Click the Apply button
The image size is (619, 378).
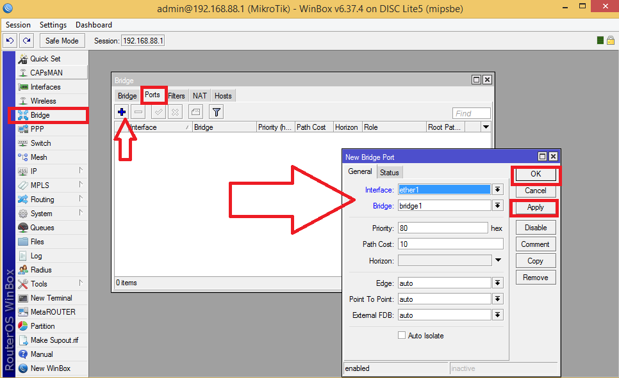[x=535, y=208]
